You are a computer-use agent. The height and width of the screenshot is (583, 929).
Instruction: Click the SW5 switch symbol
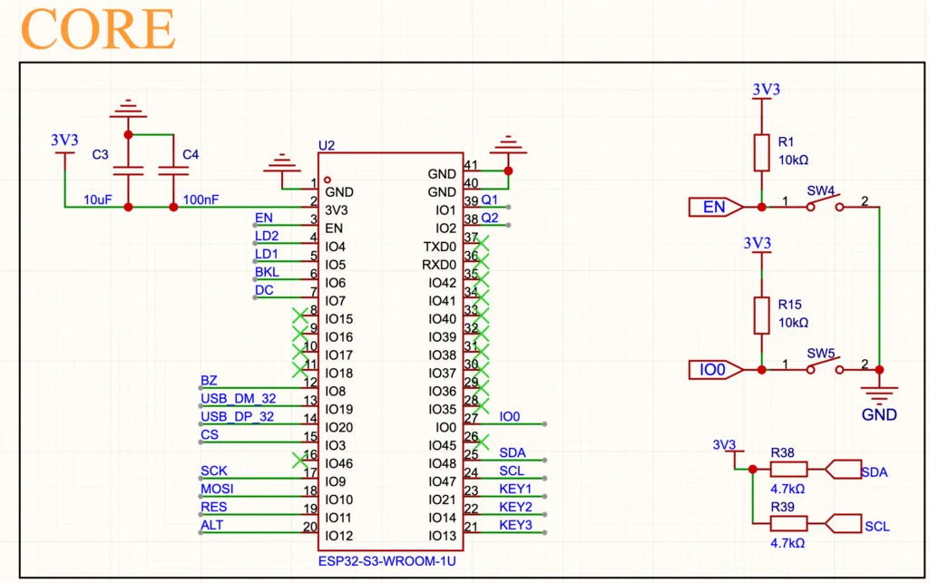pos(825,365)
